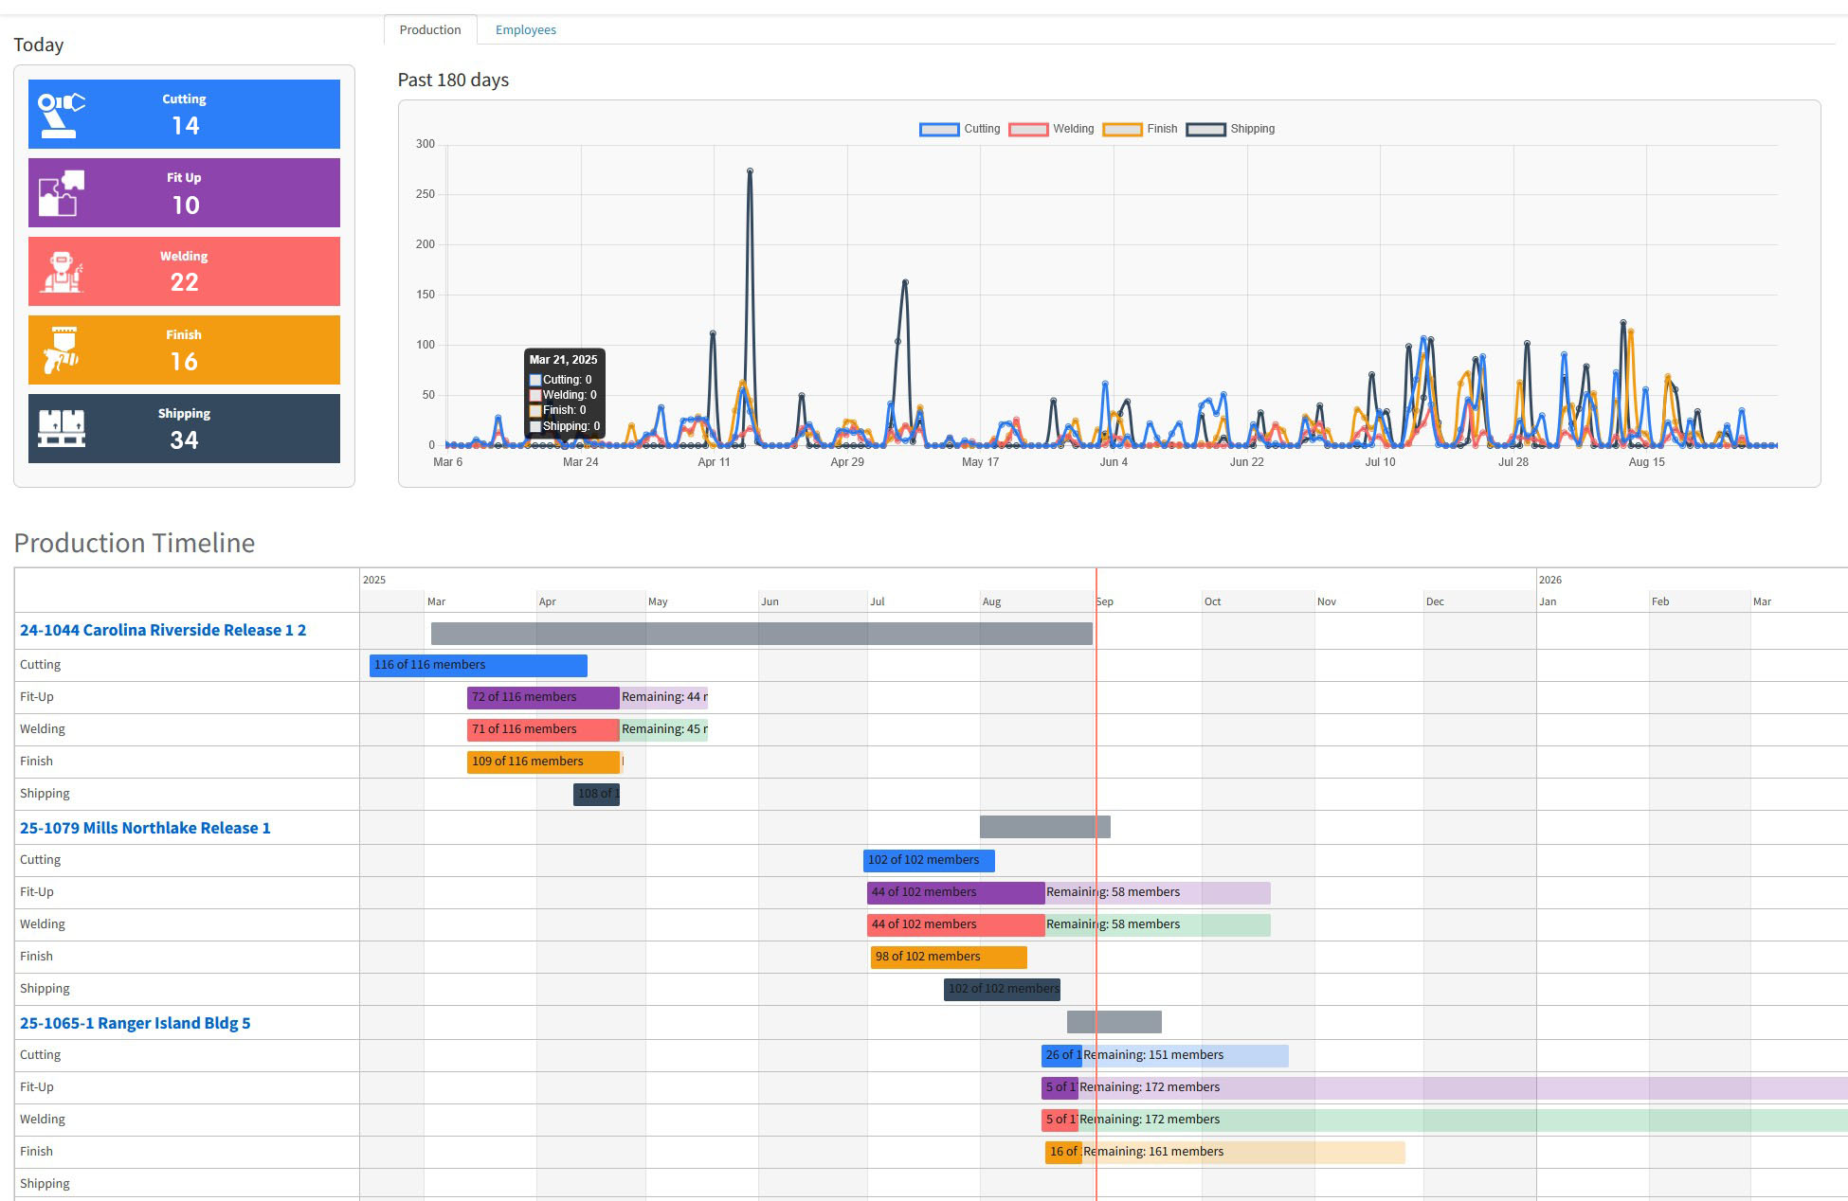1848x1201 pixels.
Task: Click the Cutting robot arm icon
Action: [x=60, y=115]
